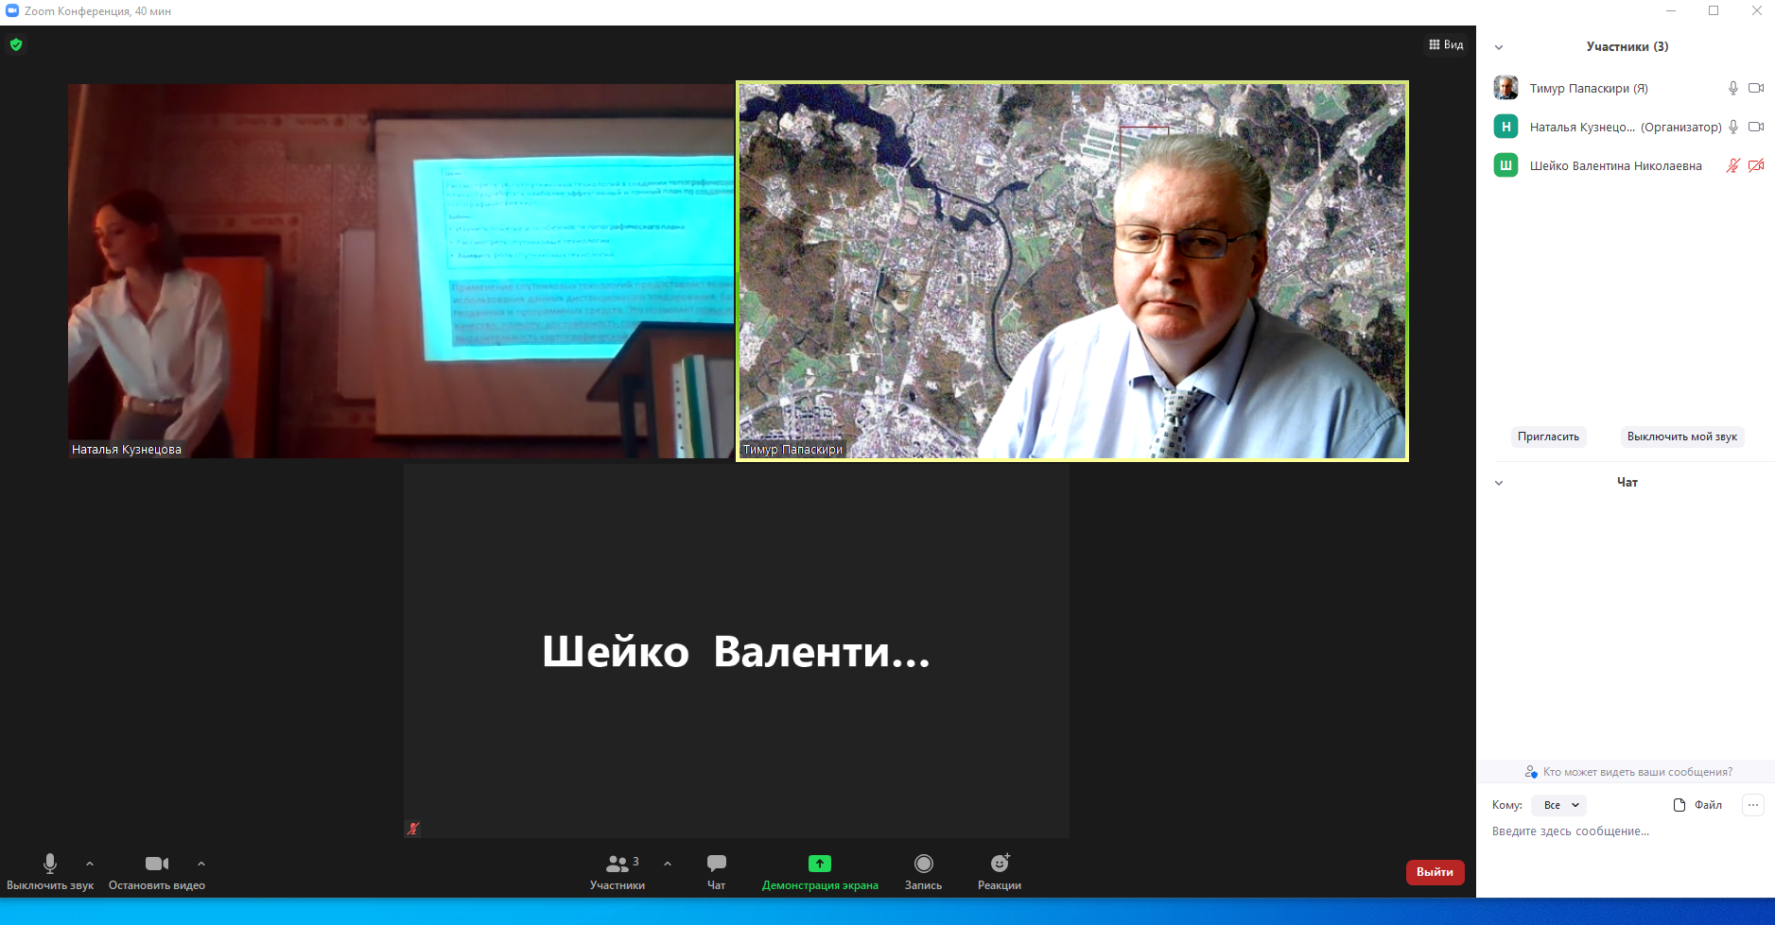Select the Шейко Валенти... video-off tile
The width and height of the screenshot is (1775, 925).
coord(737,651)
